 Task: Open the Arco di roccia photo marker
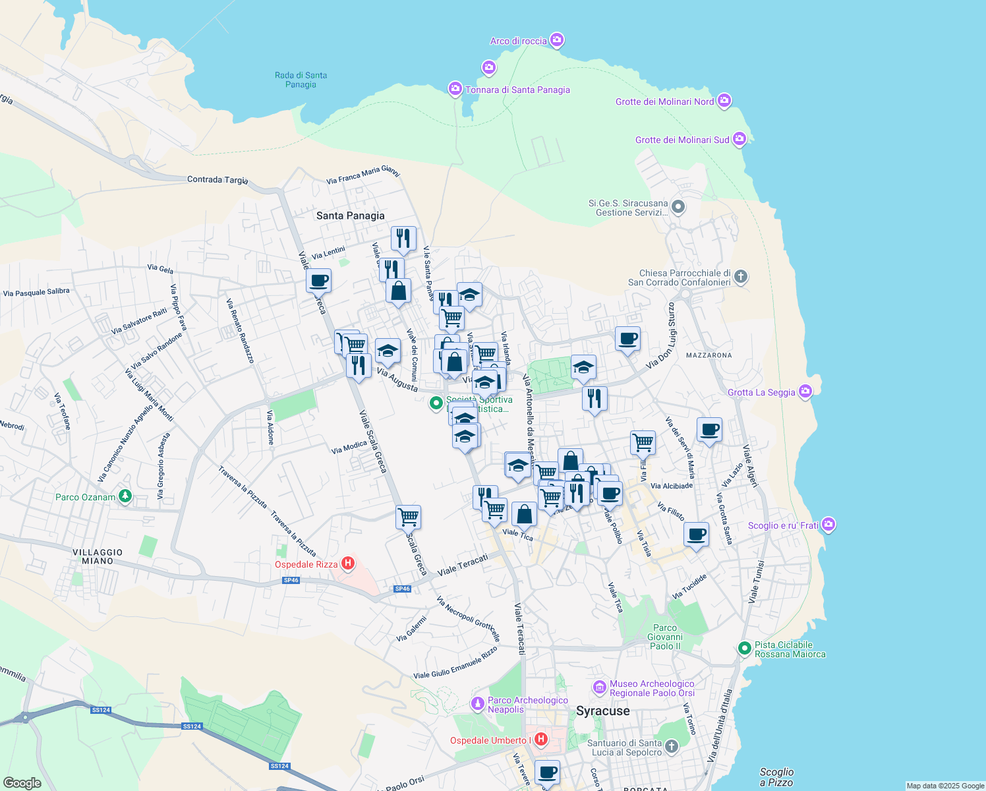pos(557,40)
